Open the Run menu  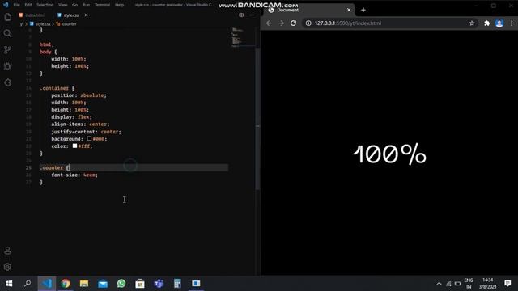[87, 5]
